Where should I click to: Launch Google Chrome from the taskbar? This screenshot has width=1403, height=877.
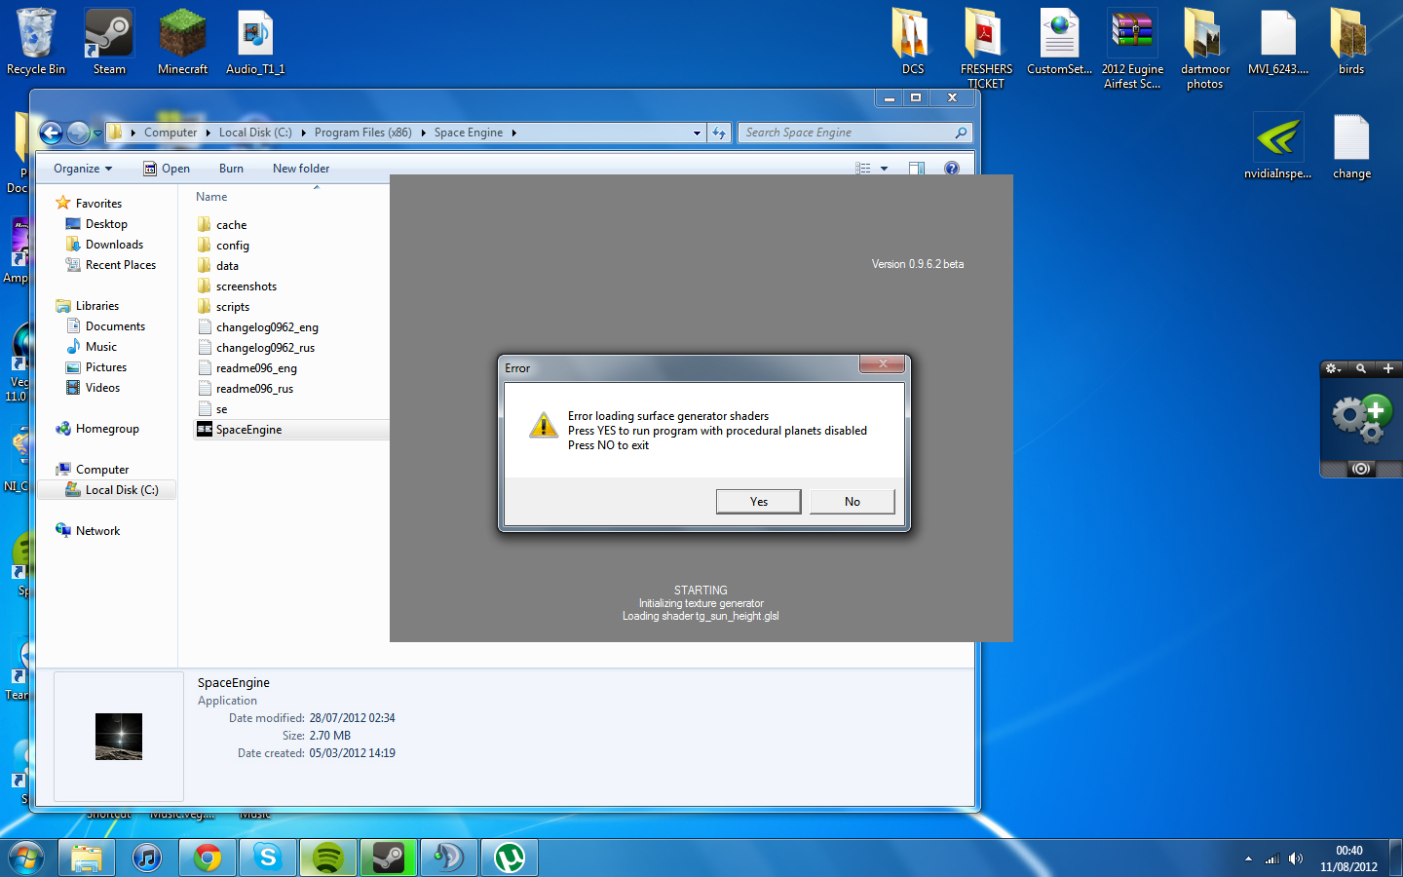(x=207, y=858)
